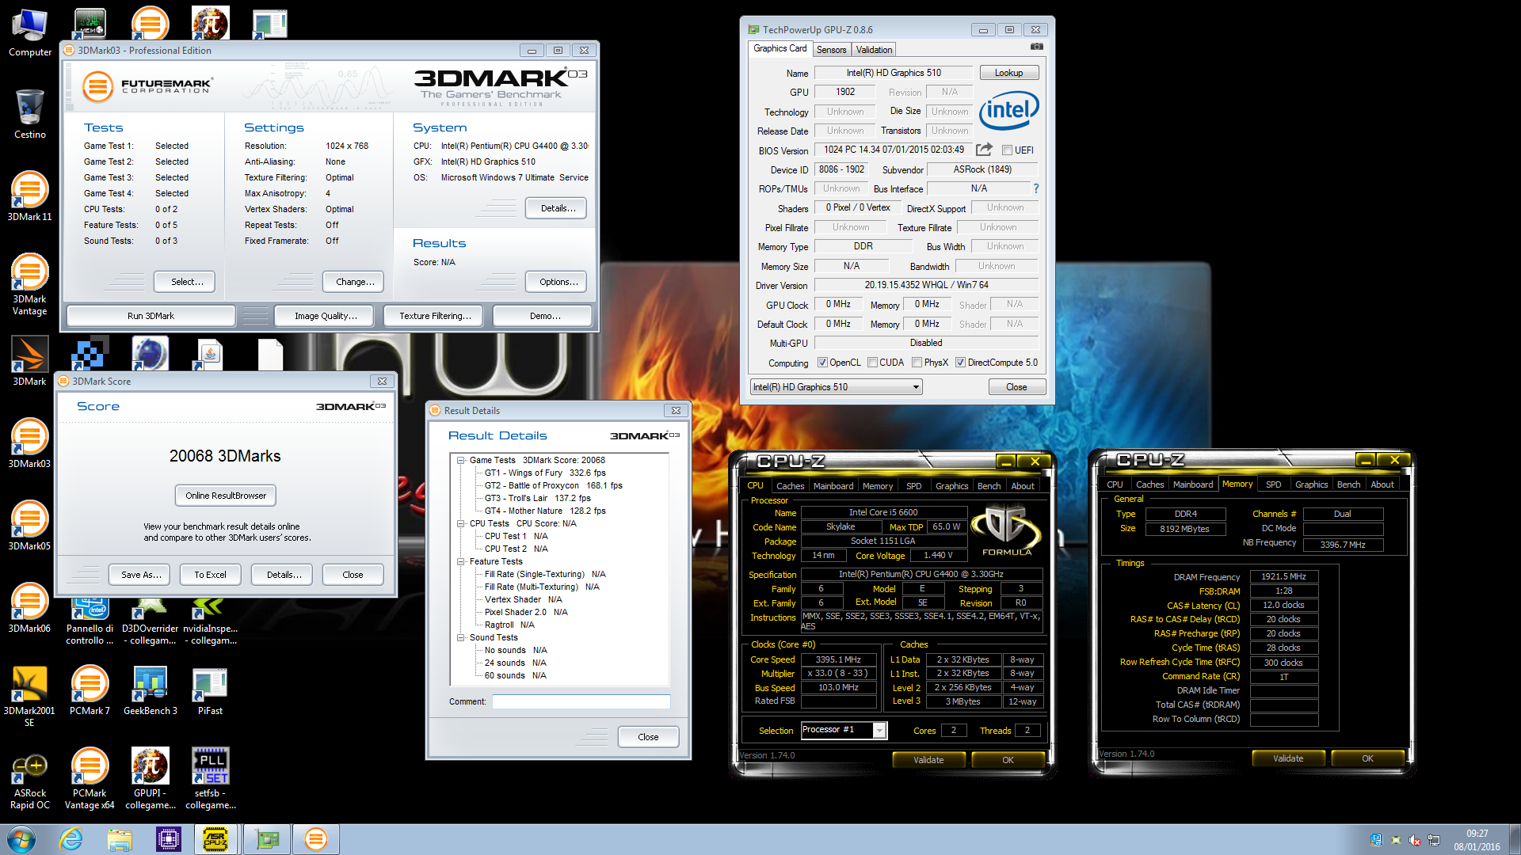Click the Texture Filtering button
This screenshot has height=855, width=1521.
(435, 316)
